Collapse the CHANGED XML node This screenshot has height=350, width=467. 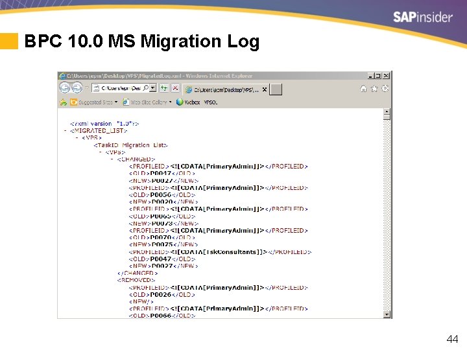coord(112,159)
